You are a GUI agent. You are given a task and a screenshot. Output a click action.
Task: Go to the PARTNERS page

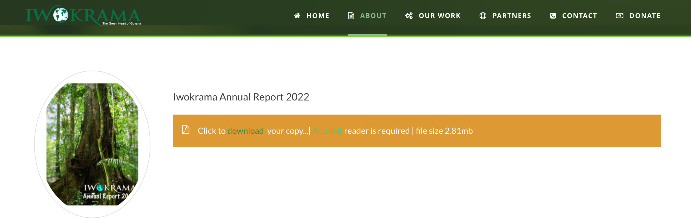(512, 16)
